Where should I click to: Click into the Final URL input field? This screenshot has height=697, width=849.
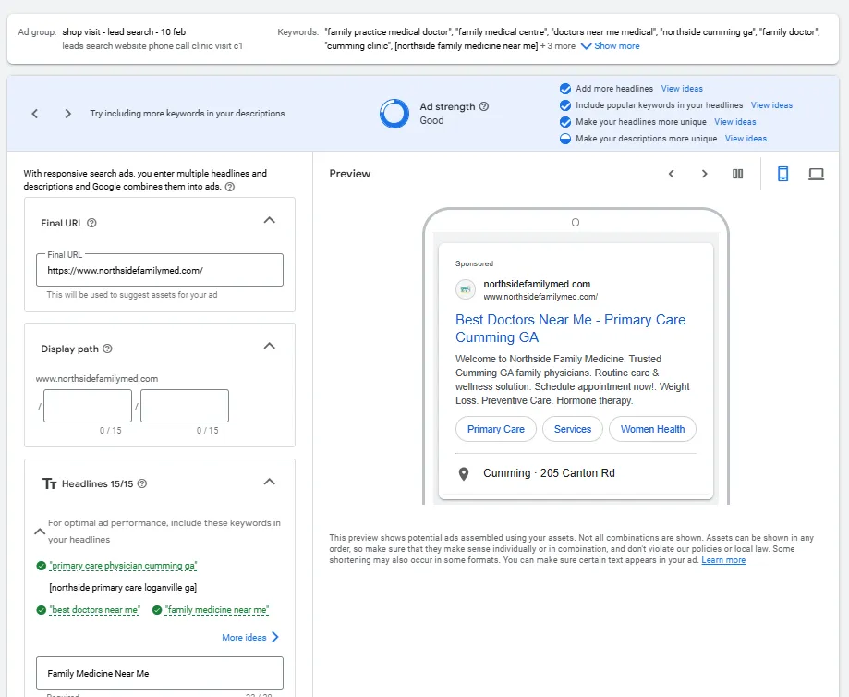click(x=159, y=271)
